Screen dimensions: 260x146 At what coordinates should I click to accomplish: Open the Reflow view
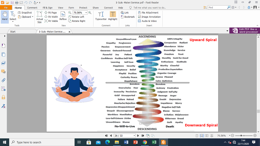[x=63, y=16]
